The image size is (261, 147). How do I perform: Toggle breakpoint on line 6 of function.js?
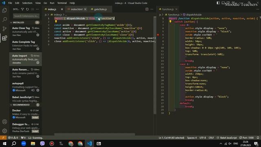[158, 35]
